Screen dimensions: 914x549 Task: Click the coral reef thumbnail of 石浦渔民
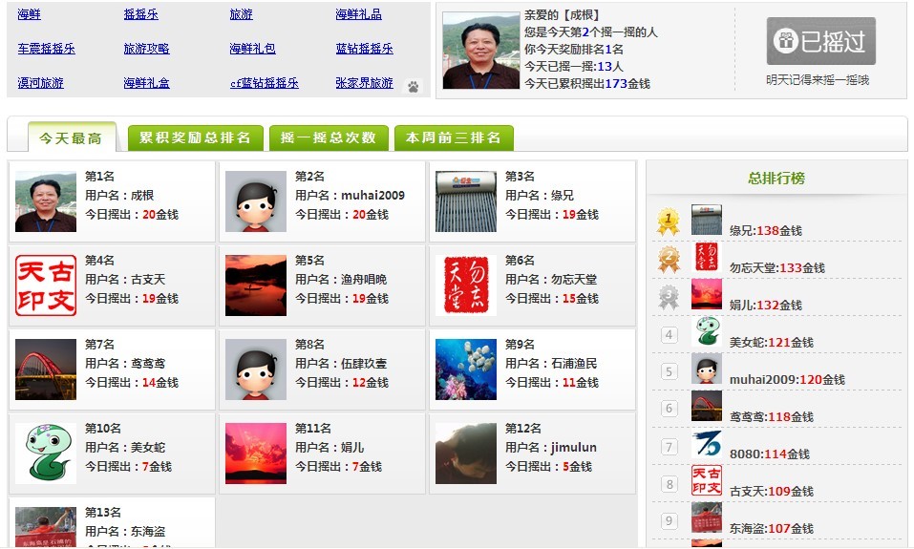tap(465, 369)
